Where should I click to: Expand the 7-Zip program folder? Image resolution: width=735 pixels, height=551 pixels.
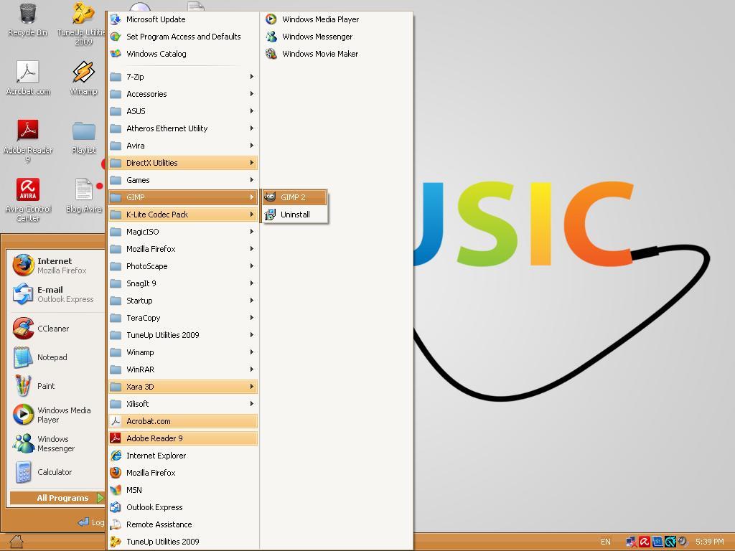pyautogui.click(x=183, y=77)
